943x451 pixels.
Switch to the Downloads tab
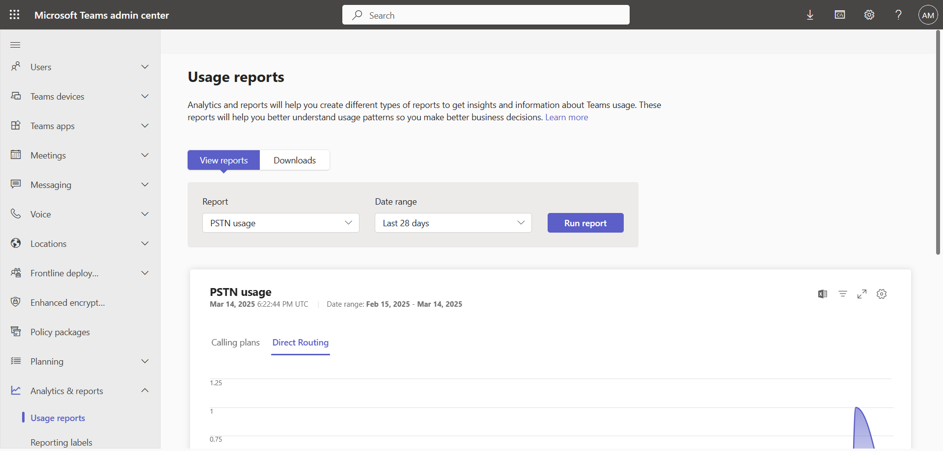[x=295, y=160]
